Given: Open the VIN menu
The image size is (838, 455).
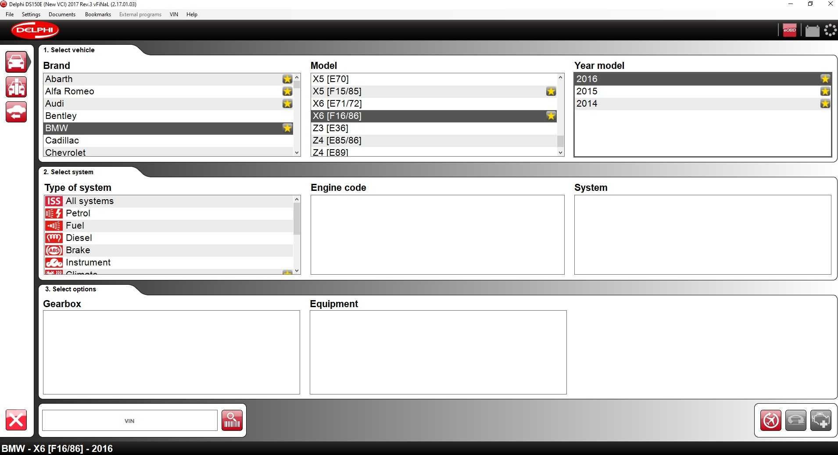Looking at the screenshot, I should coord(174,14).
